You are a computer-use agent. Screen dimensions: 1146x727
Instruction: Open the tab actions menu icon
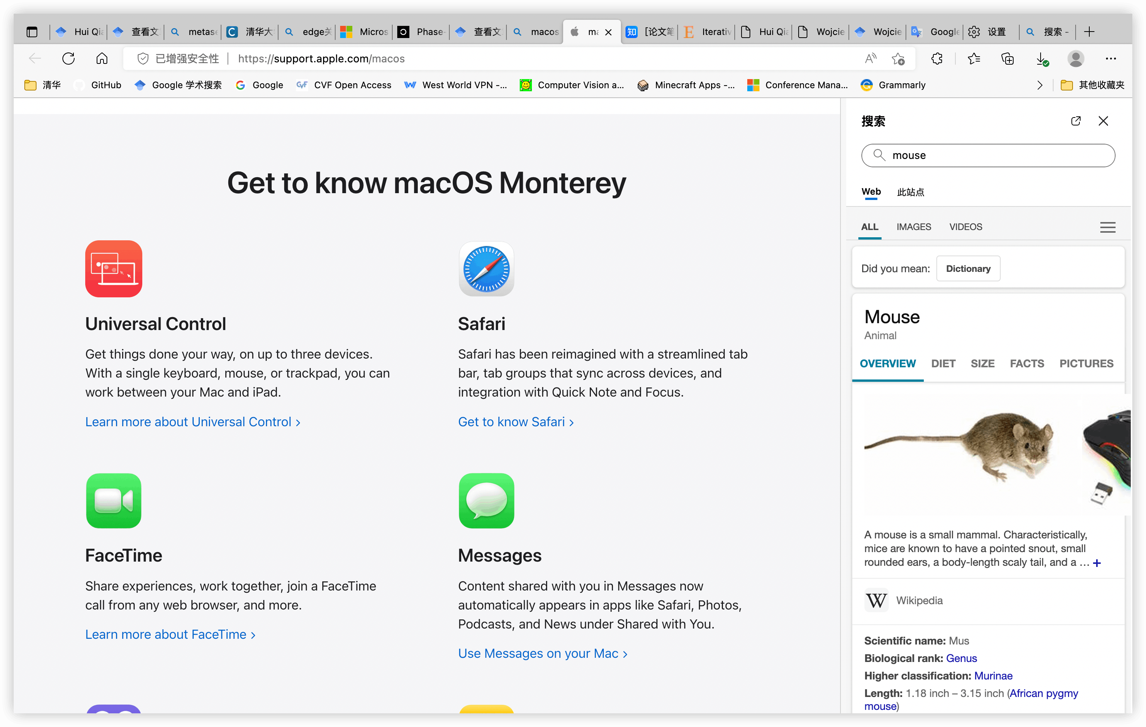(32, 32)
